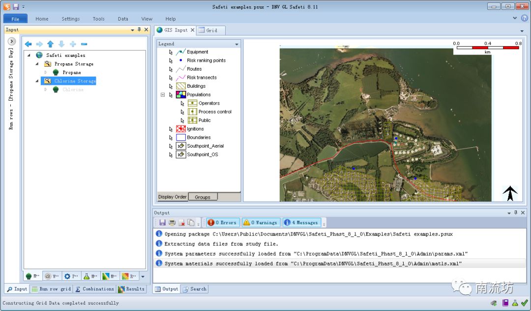
Task: Switch to the Grid tab
Action: pyautogui.click(x=211, y=30)
